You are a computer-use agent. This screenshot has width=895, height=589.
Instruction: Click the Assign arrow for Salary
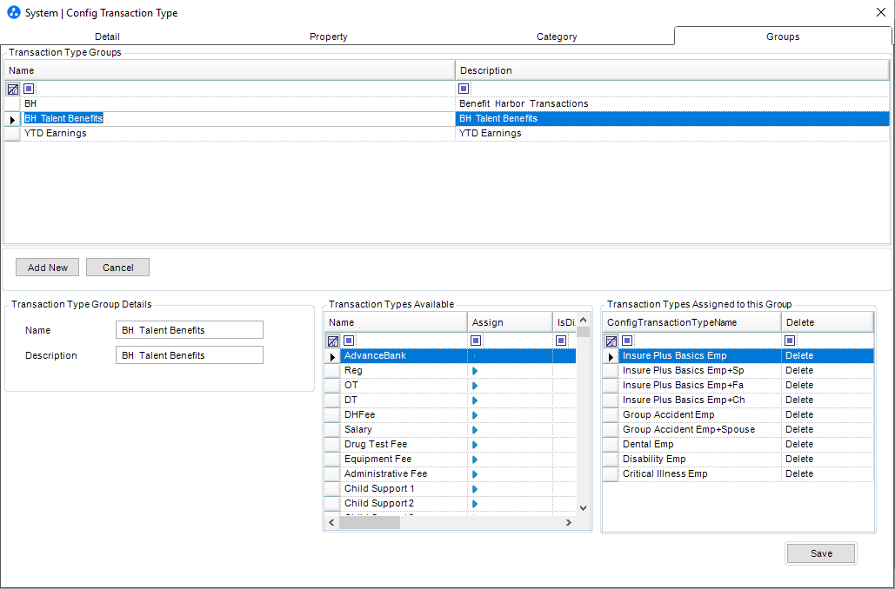point(475,430)
